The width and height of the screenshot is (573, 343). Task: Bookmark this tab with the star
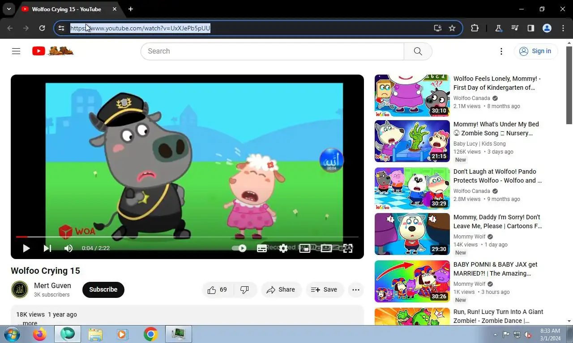click(452, 28)
